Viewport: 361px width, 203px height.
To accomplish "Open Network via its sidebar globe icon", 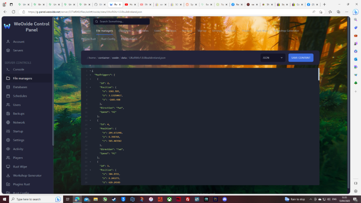I will pyautogui.click(x=8, y=123).
